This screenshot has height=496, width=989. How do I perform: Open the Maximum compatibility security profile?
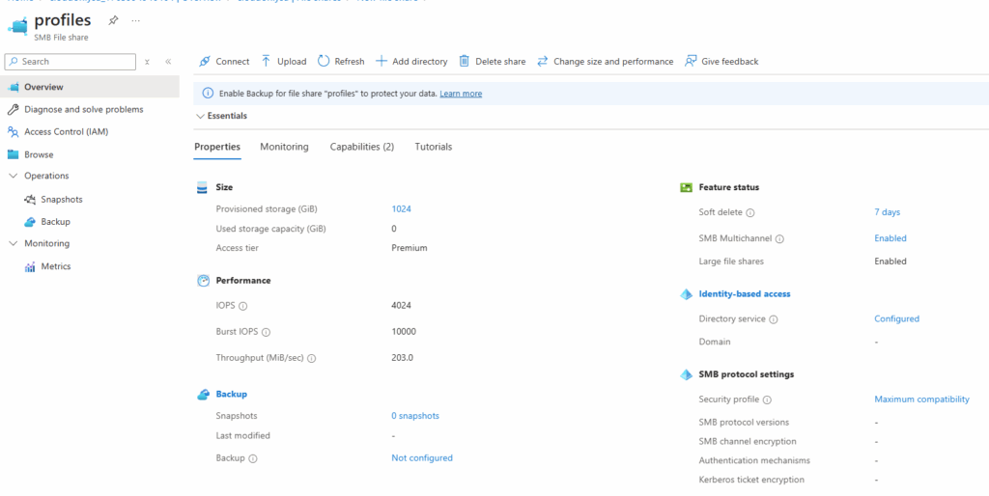pos(921,400)
